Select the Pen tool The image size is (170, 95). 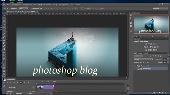coord(4,59)
